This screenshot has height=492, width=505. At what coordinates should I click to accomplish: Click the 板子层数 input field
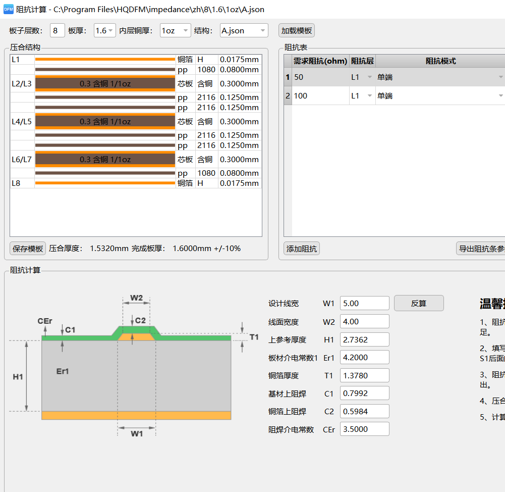click(58, 31)
